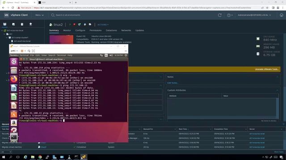Click linux2 link in the last task row
Image resolution: width=286 pixels, height=160 pixels.
[44, 147]
